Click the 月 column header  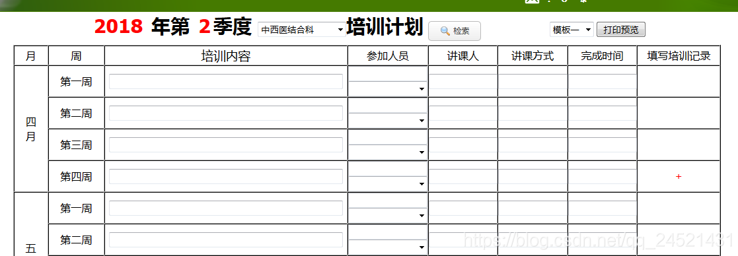[31, 56]
